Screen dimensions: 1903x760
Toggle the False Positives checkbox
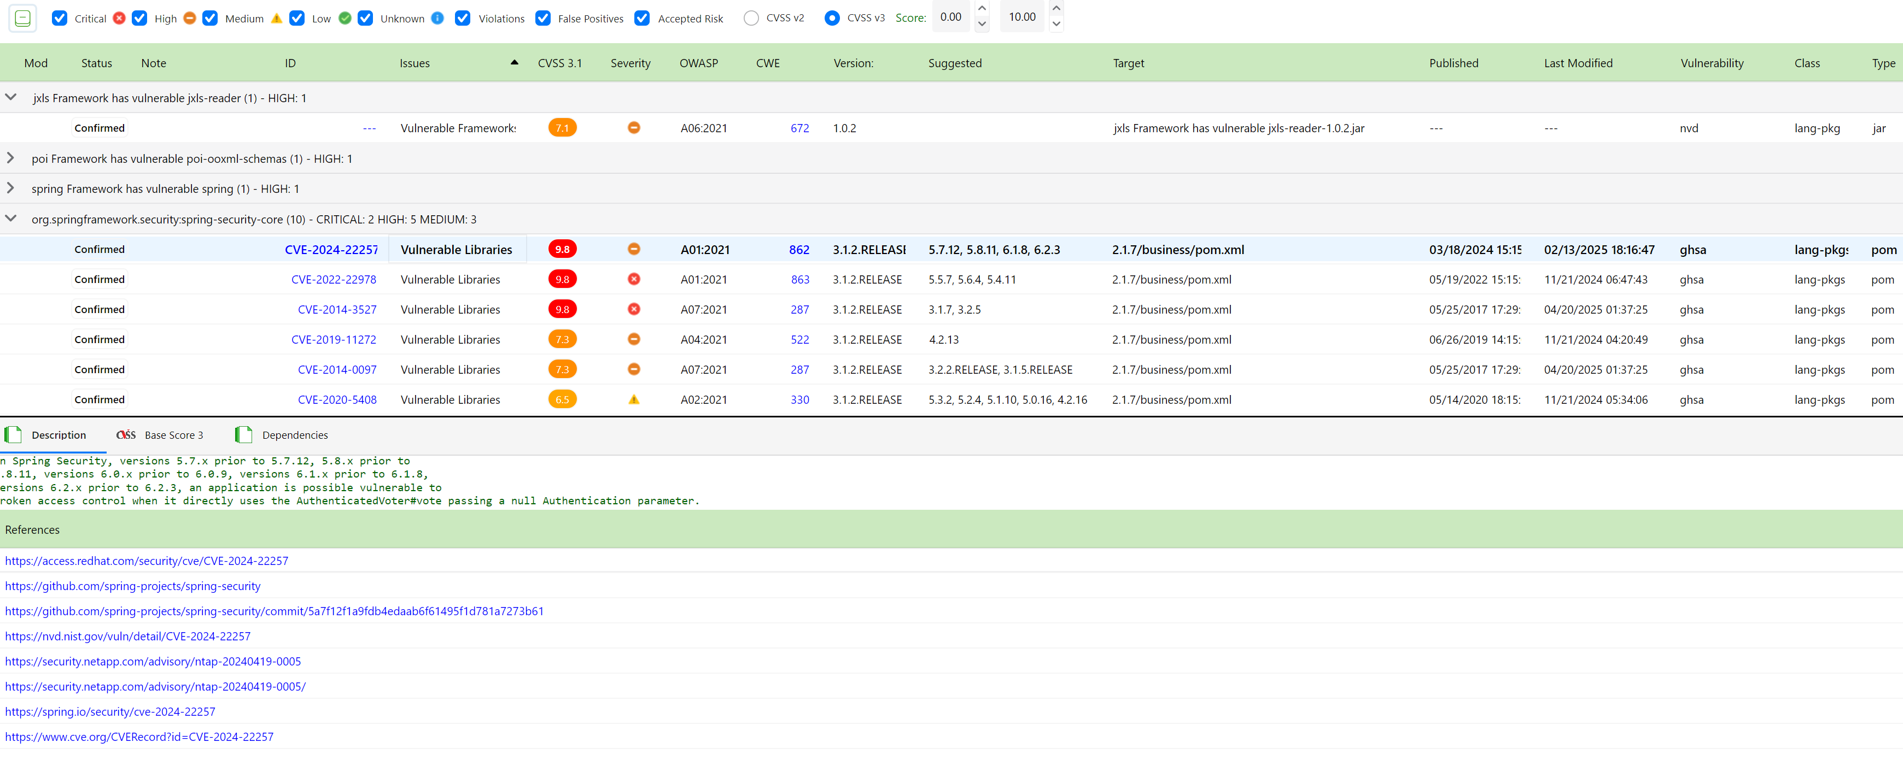pyautogui.click(x=543, y=19)
